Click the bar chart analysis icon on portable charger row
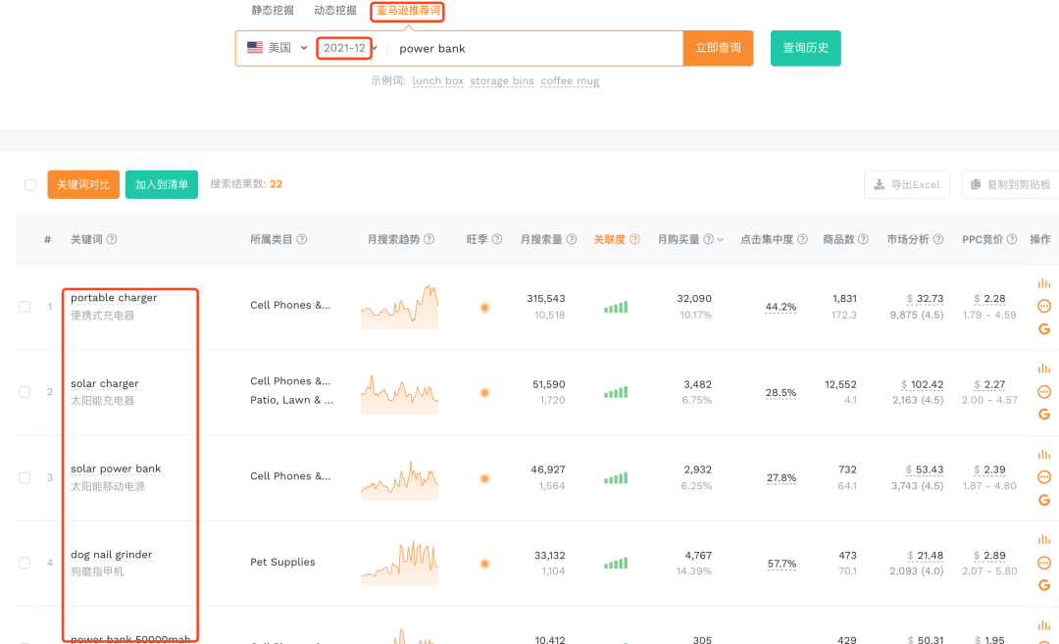 [x=1043, y=282]
